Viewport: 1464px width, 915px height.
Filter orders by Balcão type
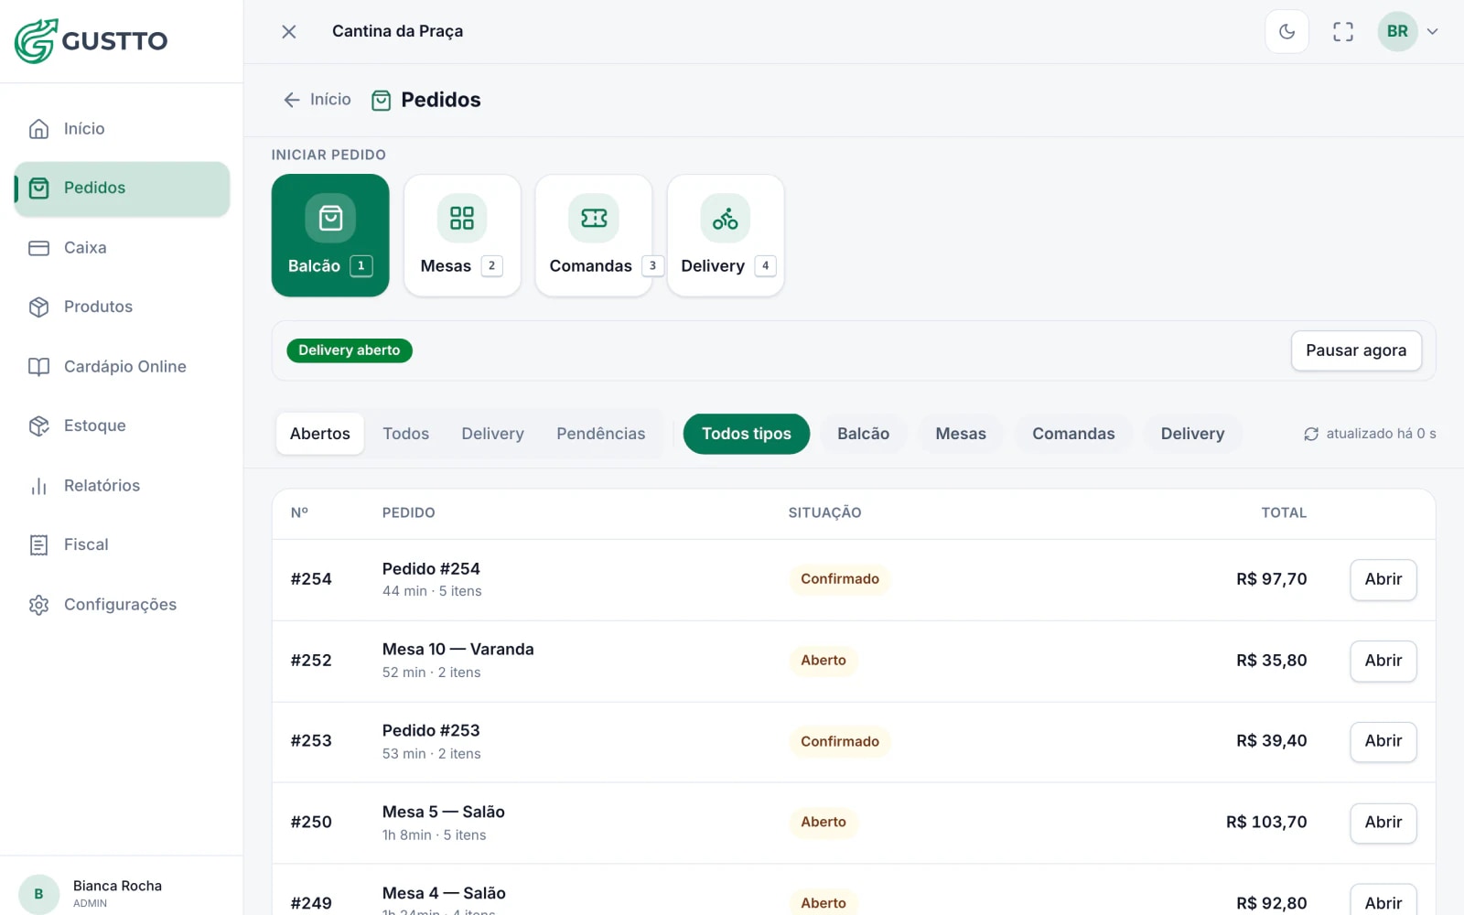coord(863,434)
